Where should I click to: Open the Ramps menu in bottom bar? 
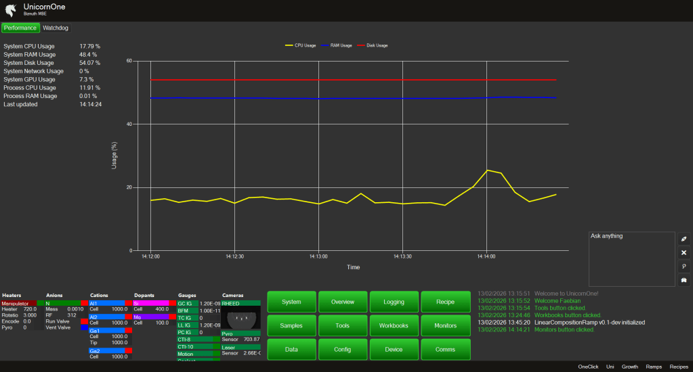click(654, 367)
